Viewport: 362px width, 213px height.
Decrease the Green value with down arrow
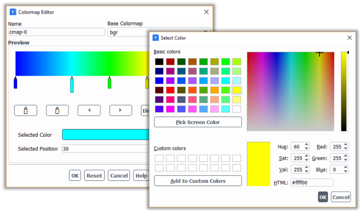346,160
